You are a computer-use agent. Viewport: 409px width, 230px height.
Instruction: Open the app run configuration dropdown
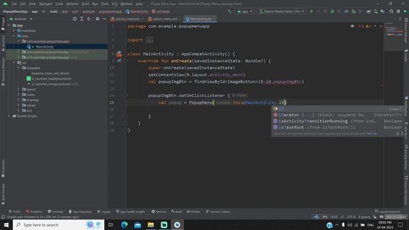245,11
